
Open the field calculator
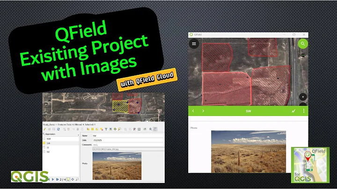[x=139, y=129]
